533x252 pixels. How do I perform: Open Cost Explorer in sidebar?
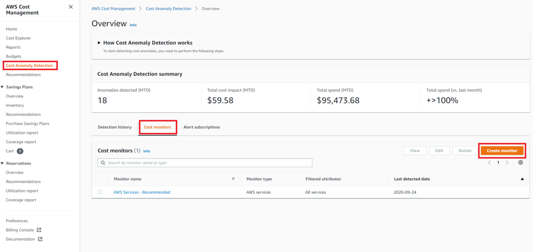18,38
